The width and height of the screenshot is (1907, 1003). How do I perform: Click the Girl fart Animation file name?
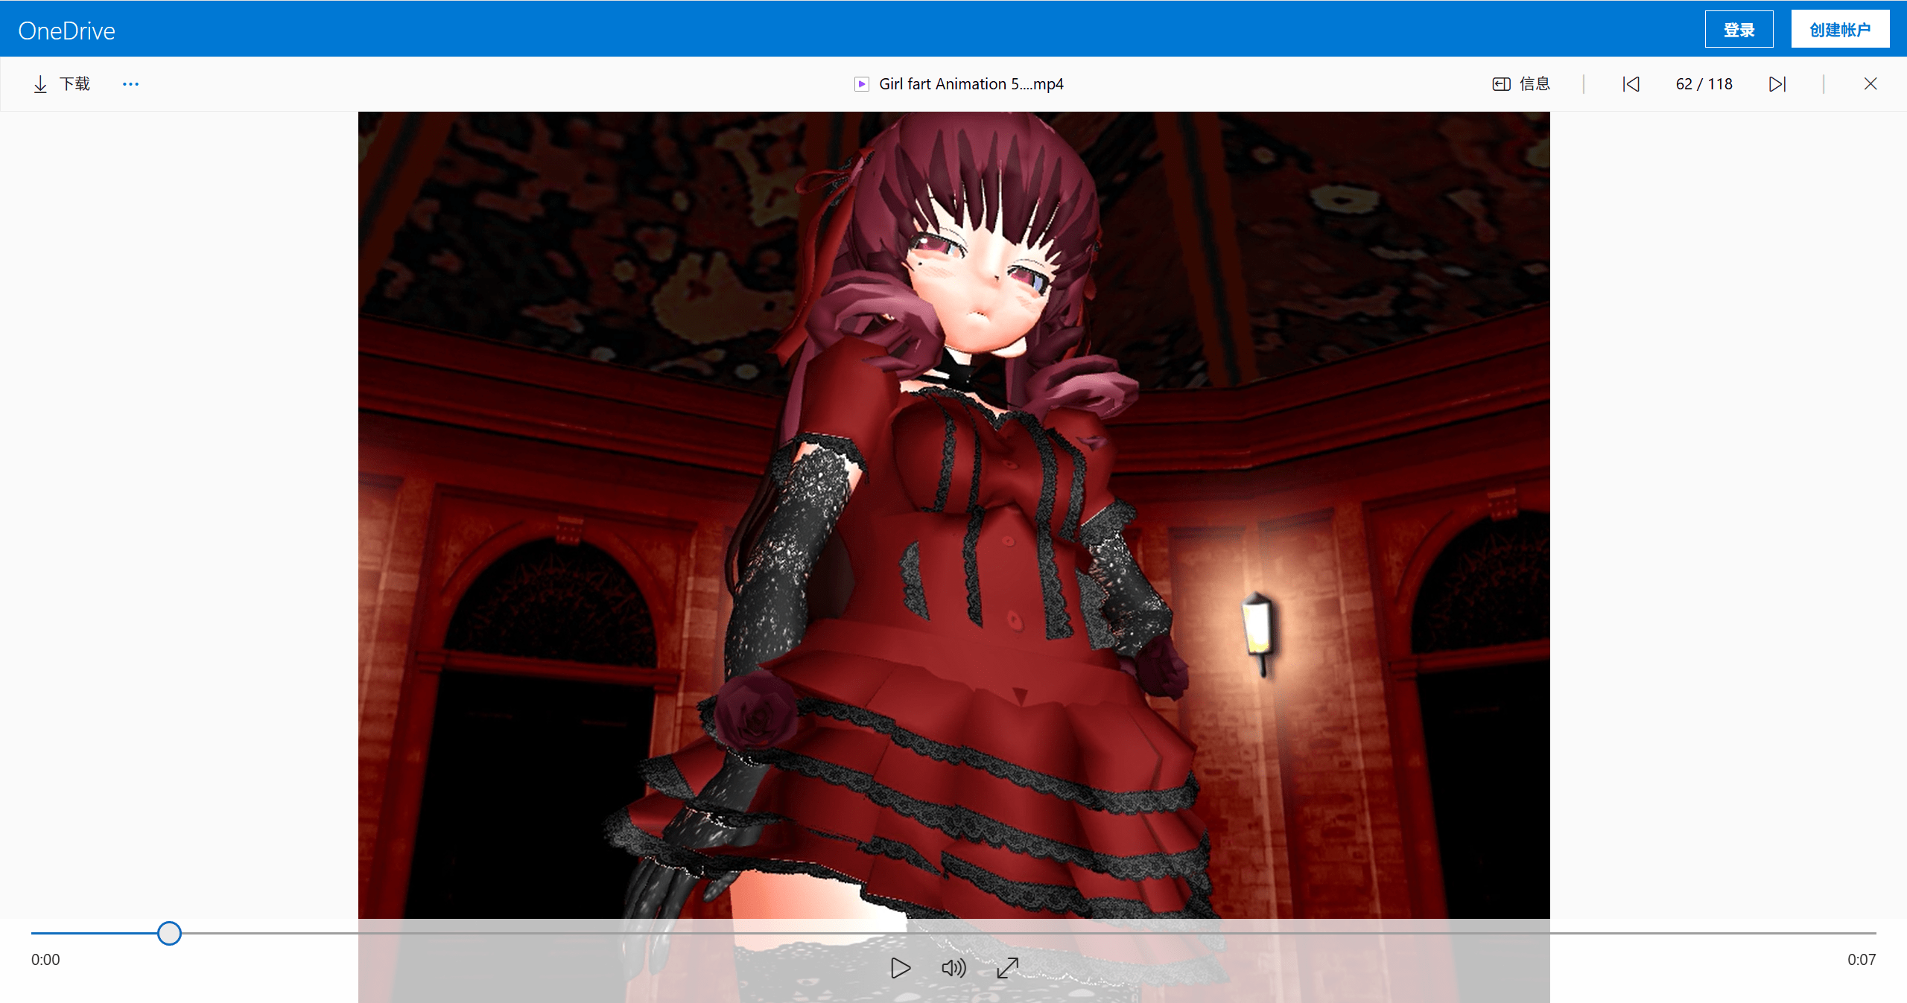coord(971,84)
